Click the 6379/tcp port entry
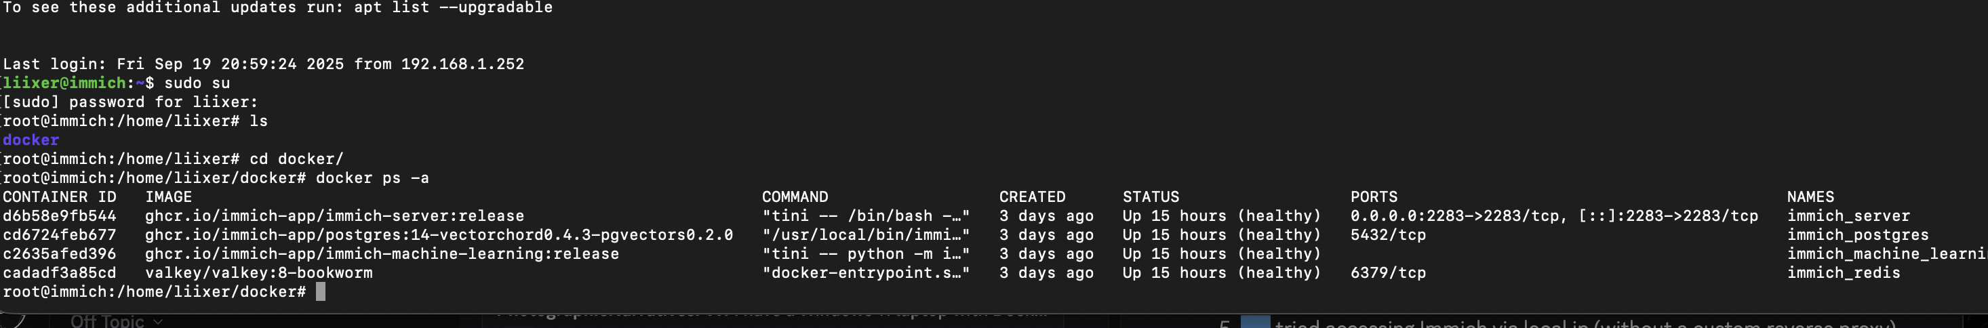1988x328 pixels. tap(1387, 272)
